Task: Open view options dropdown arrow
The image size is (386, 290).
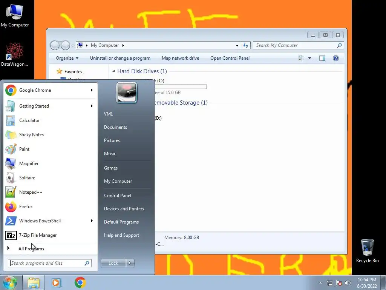Action: pyautogui.click(x=310, y=58)
